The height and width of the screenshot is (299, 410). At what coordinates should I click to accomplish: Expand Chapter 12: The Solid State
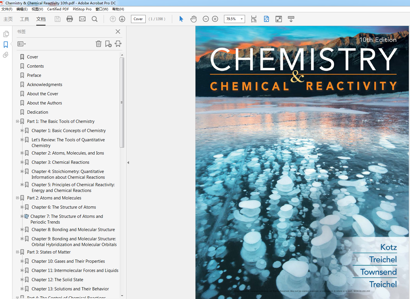(x=22, y=280)
